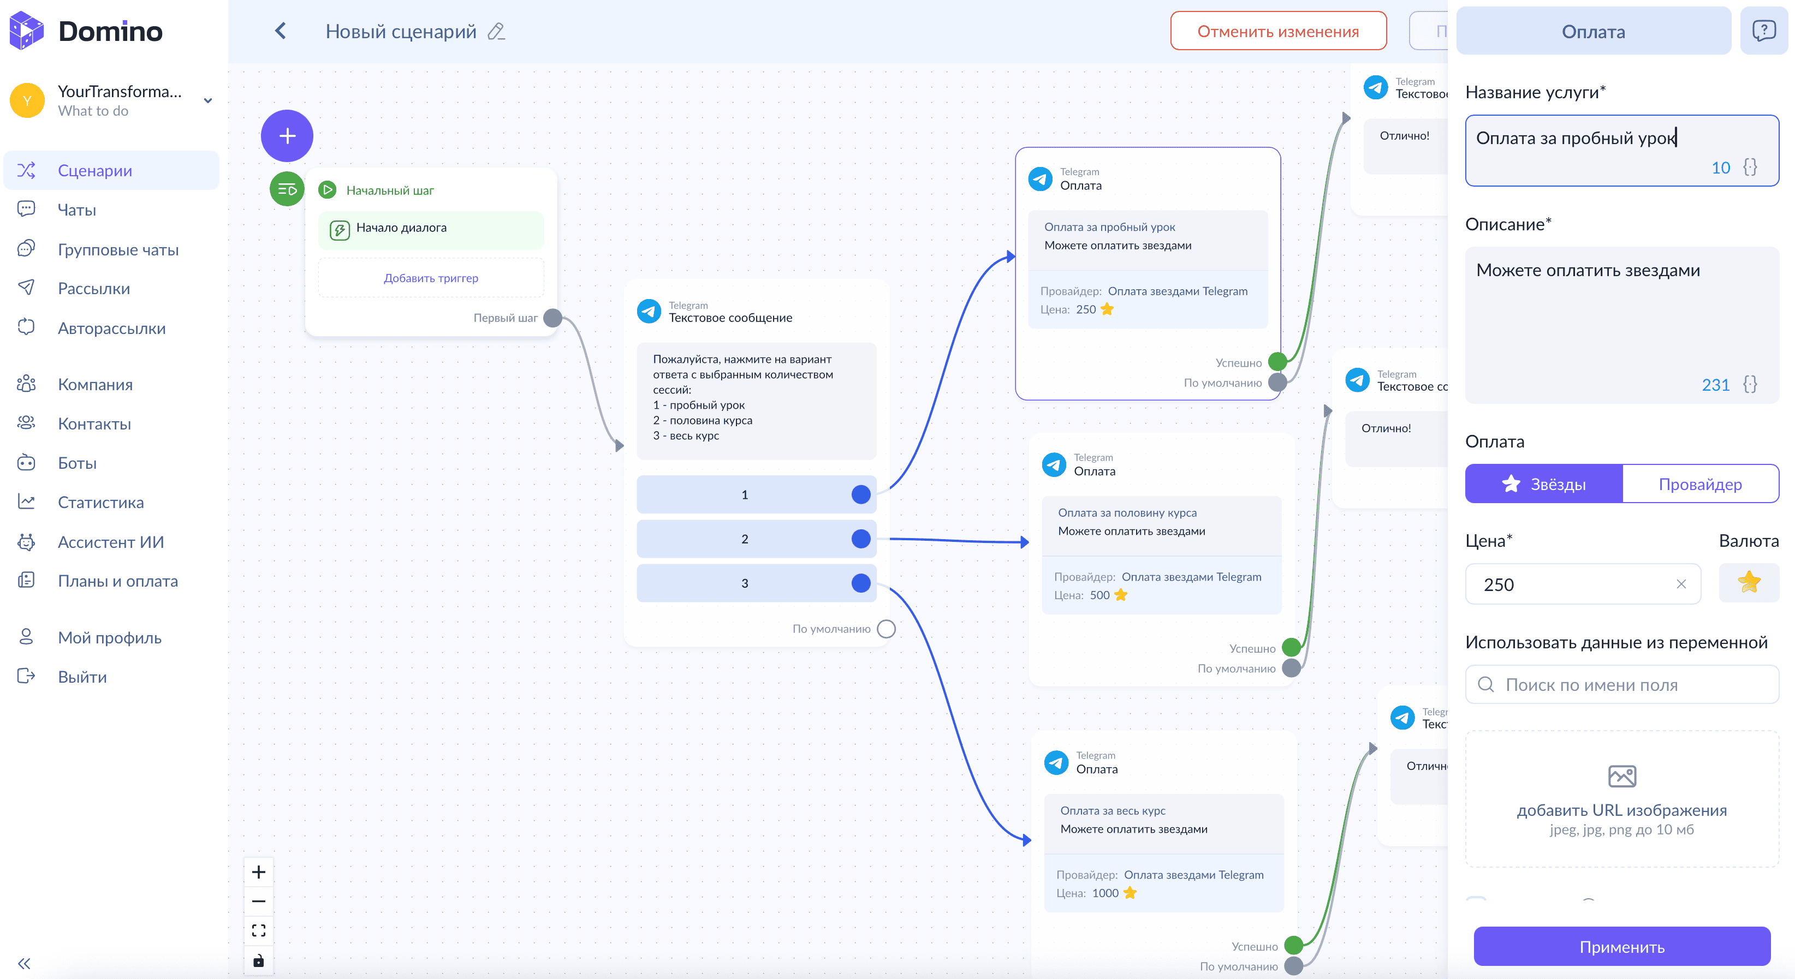Image resolution: width=1795 pixels, height=979 pixels.
Task: Click the lightning trigger icon by Начало диалога
Action: 340,230
